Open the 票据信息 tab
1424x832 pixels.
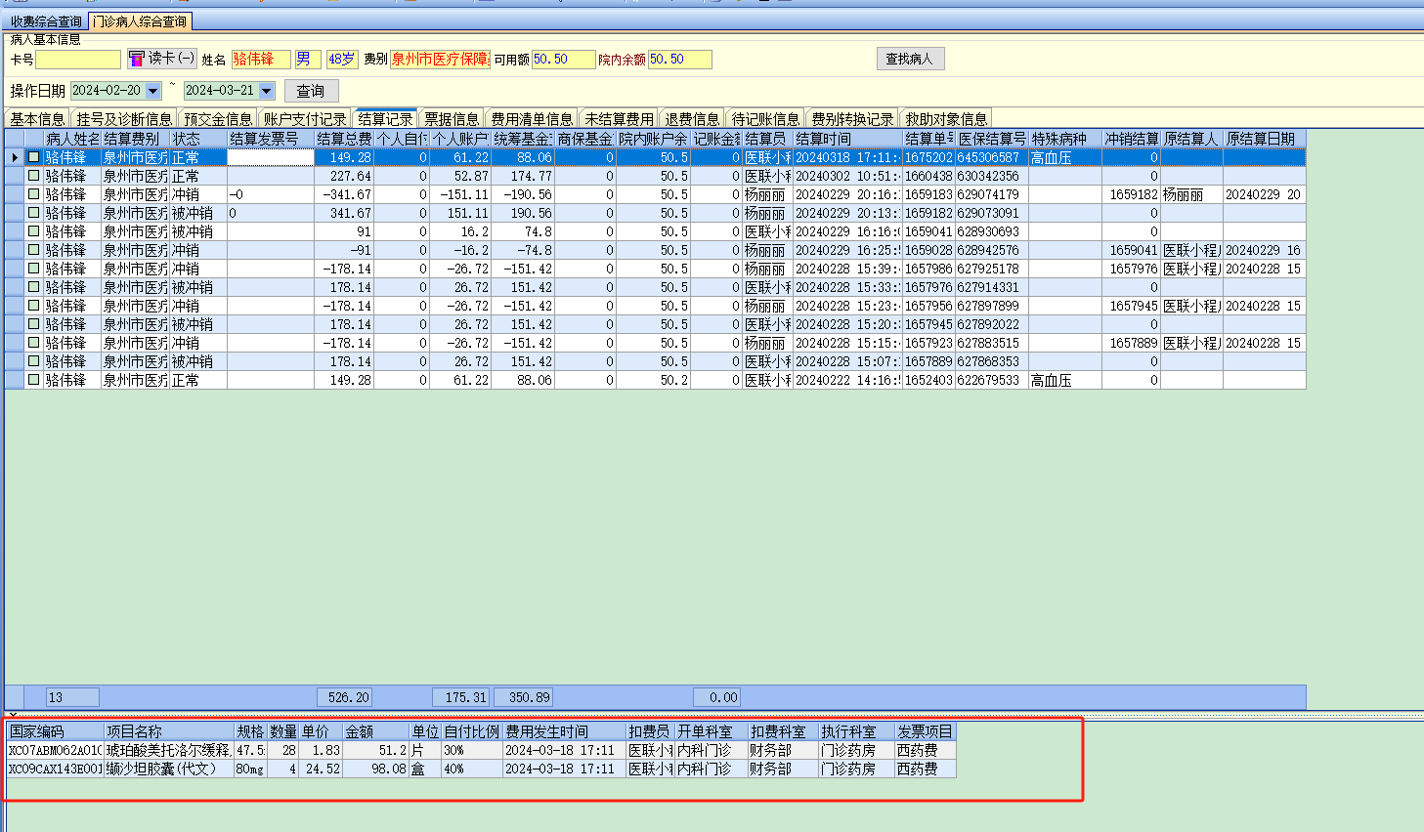tap(452, 119)
